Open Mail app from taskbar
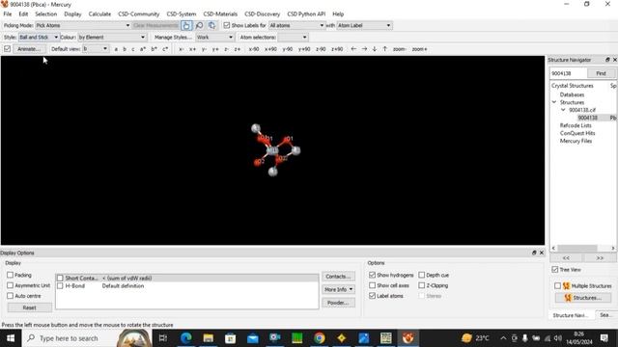Image resolution: width=618 pixels, height=347 pixels. [253, 338]
